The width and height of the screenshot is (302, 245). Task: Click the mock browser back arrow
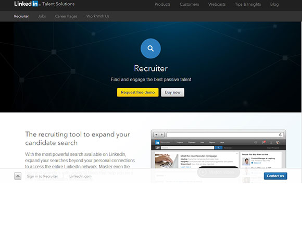click(x=156, y=134)
